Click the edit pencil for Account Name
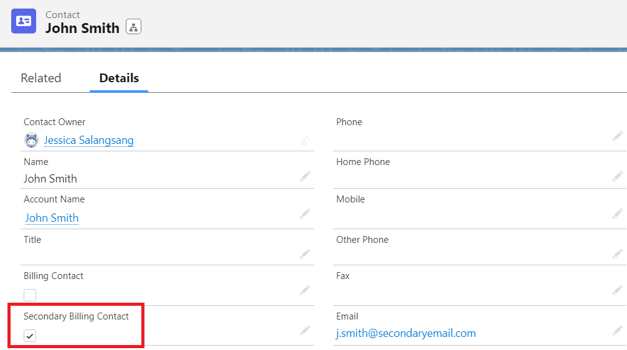 305,214
